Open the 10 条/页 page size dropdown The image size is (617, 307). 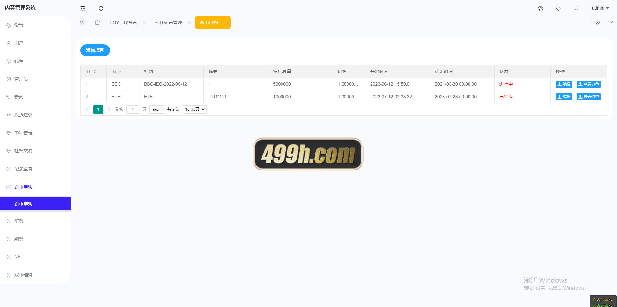[194, 109]
